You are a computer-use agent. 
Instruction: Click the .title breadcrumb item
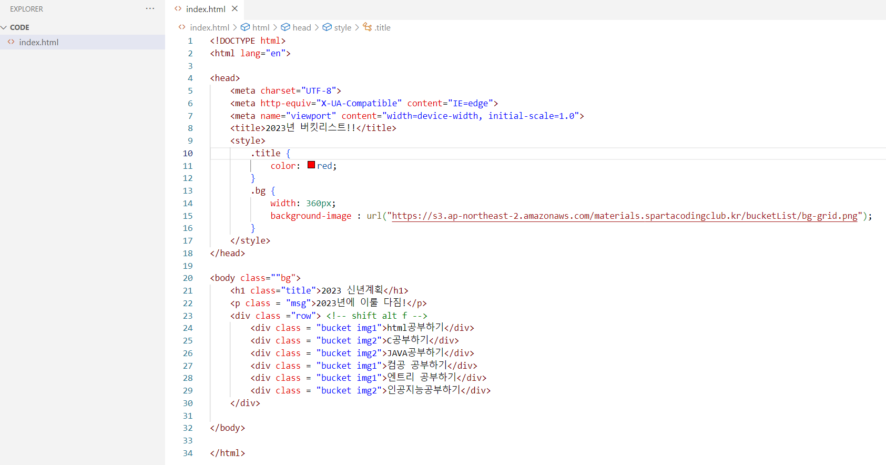coord(382,27)
